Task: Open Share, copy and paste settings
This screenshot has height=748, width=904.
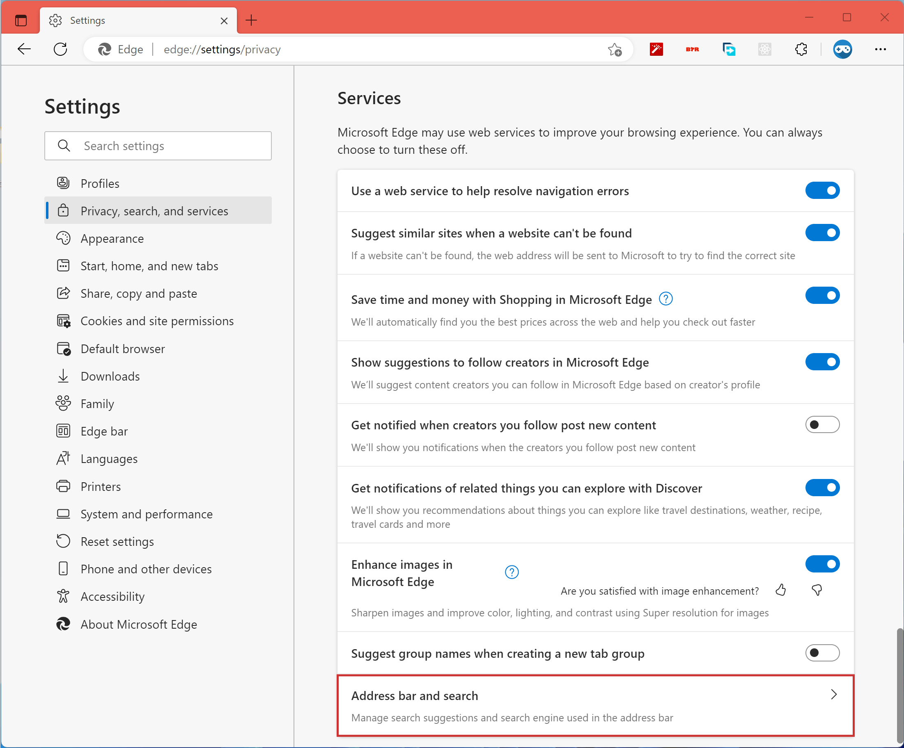Action: point(158,293)
